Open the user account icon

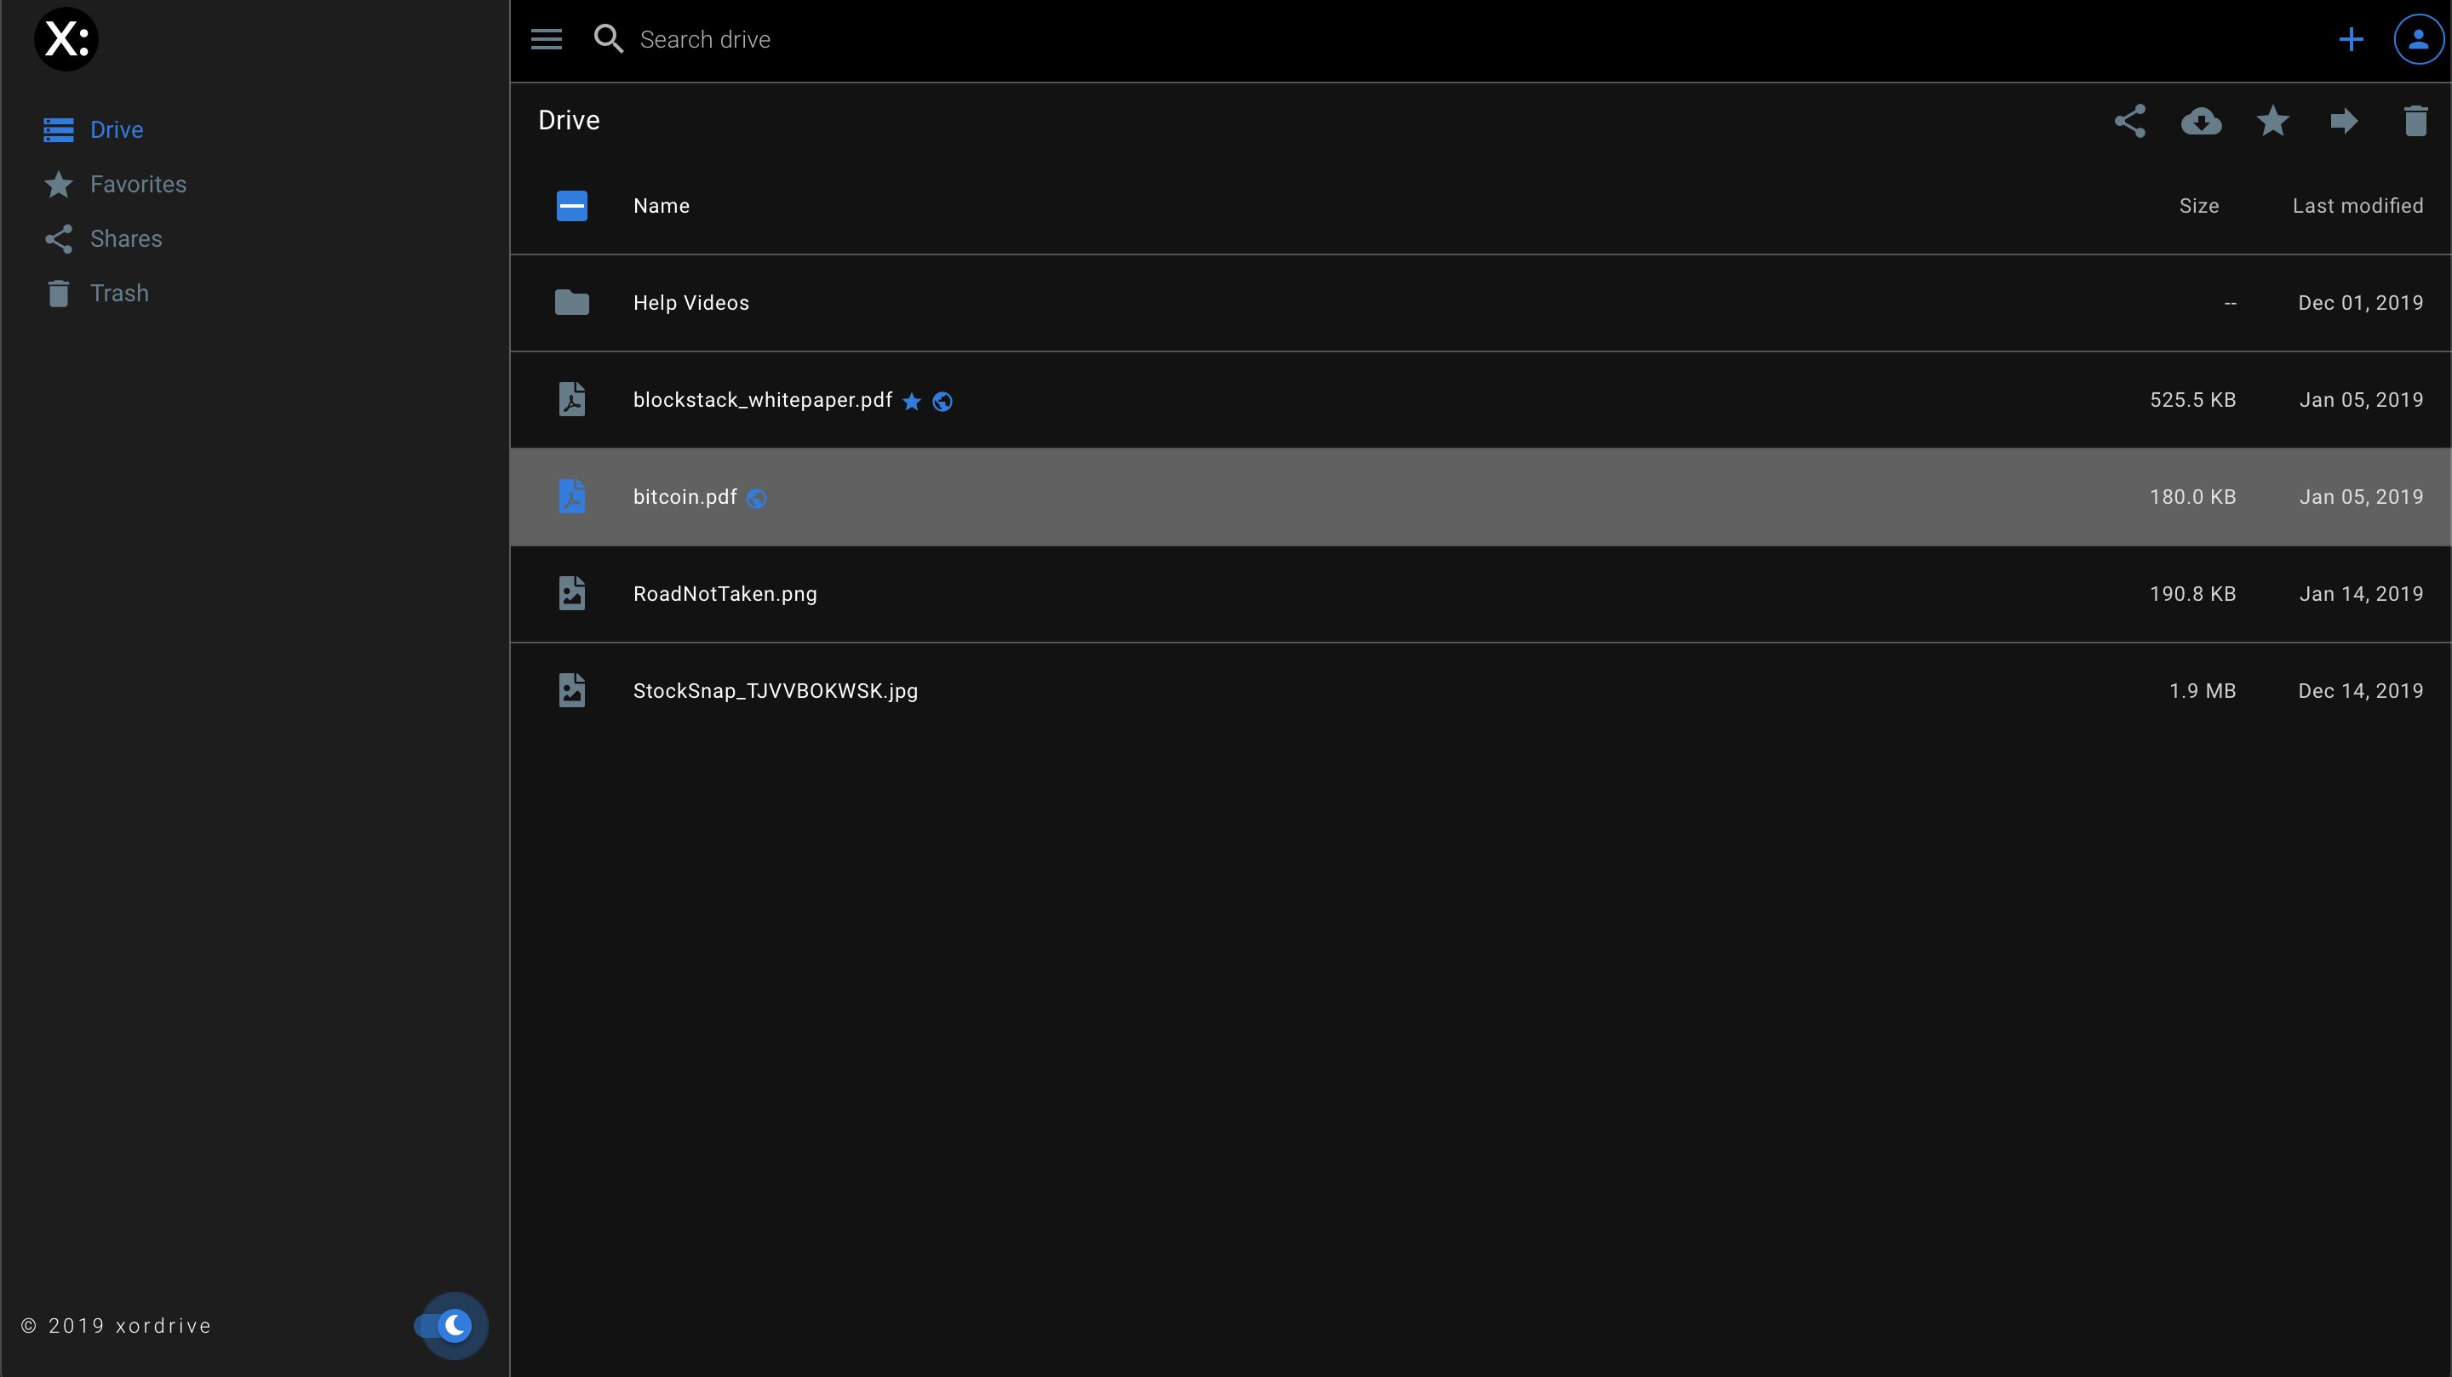2418,39
